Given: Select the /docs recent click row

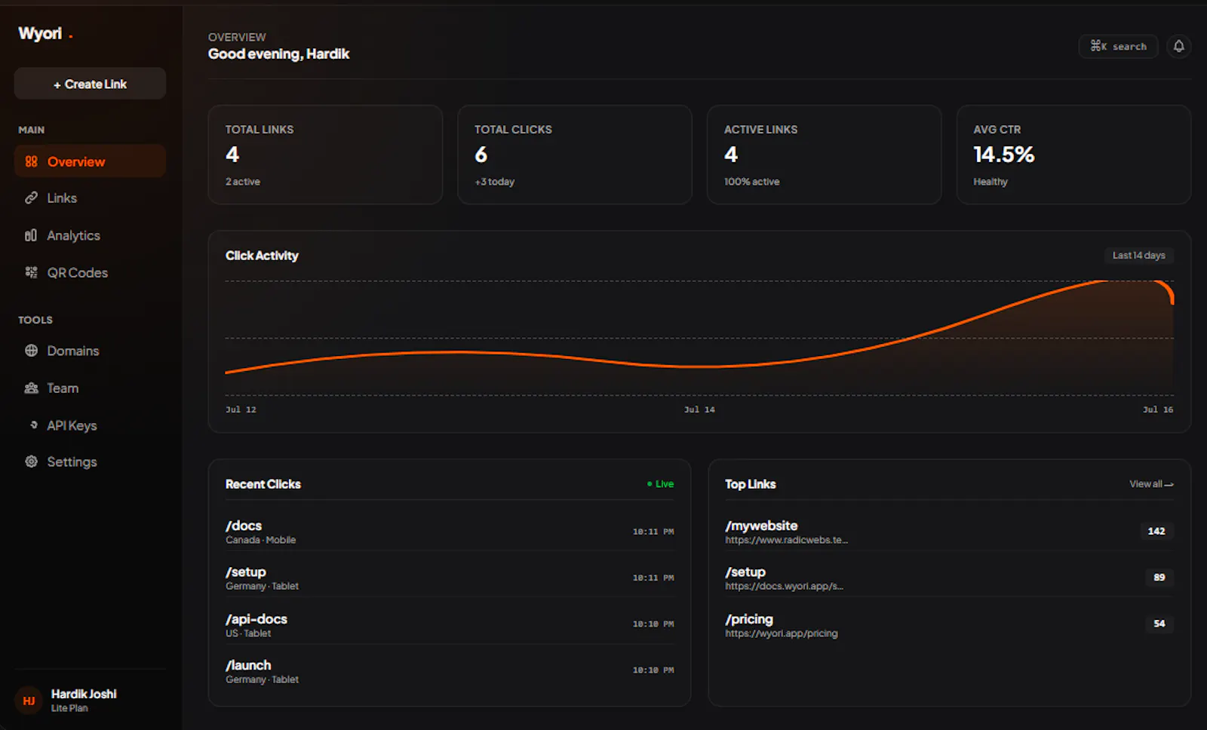Looking at the screenshot, I should pos(450,532).
